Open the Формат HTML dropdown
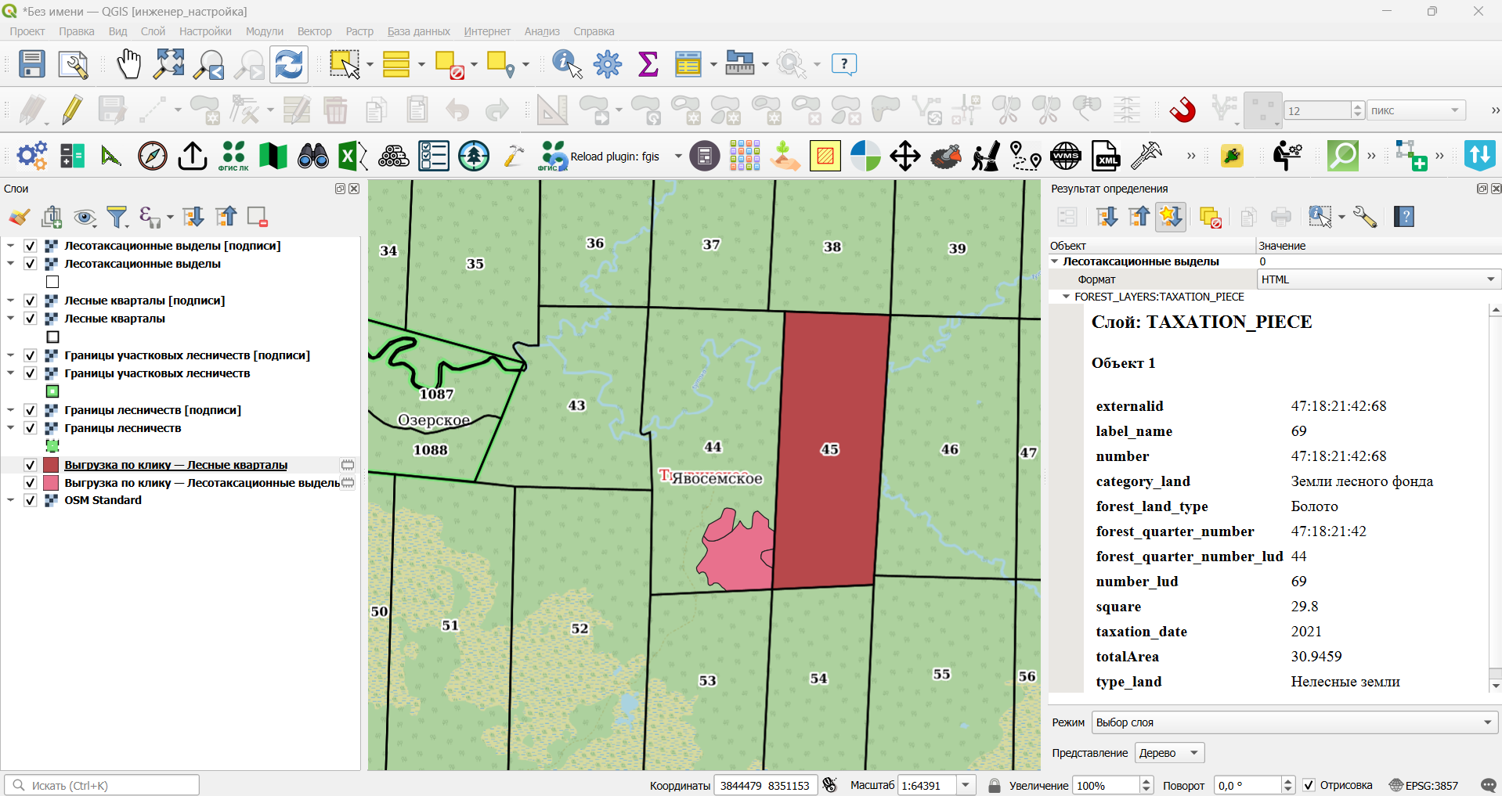 coord(1379,279)
